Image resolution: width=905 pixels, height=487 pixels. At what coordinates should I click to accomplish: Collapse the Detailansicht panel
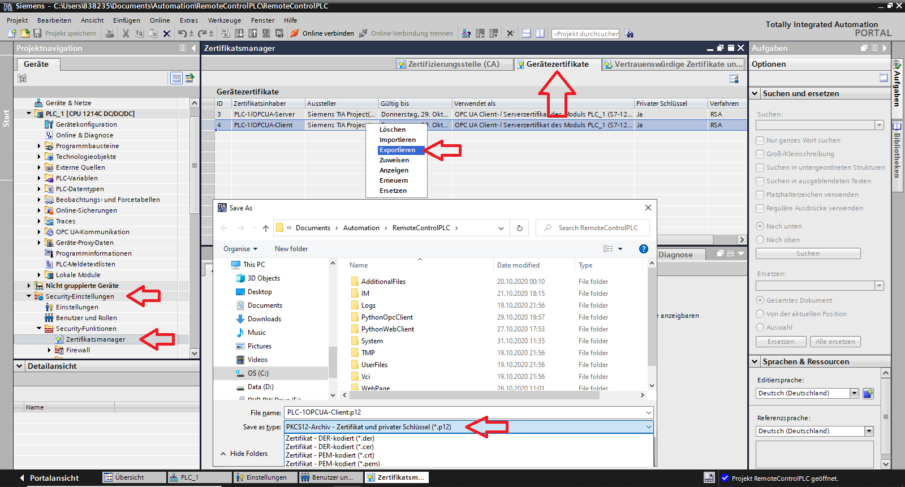tap(19, 366)
